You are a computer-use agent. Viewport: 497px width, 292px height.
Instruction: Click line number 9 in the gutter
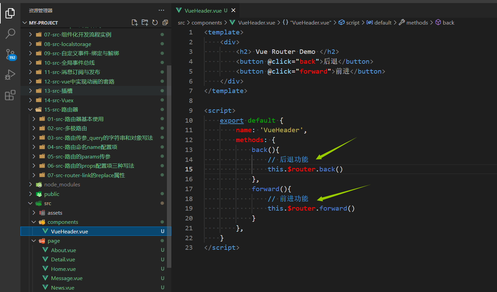[x=191, y=110]
